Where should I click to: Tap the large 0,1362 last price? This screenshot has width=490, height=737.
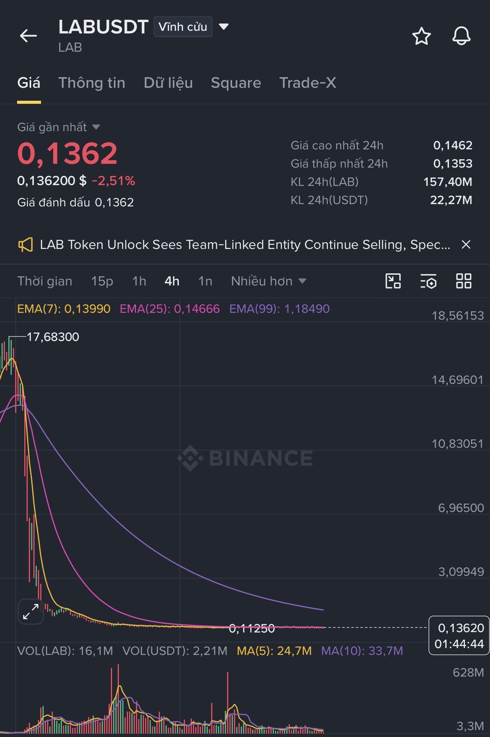coord(67,153)
